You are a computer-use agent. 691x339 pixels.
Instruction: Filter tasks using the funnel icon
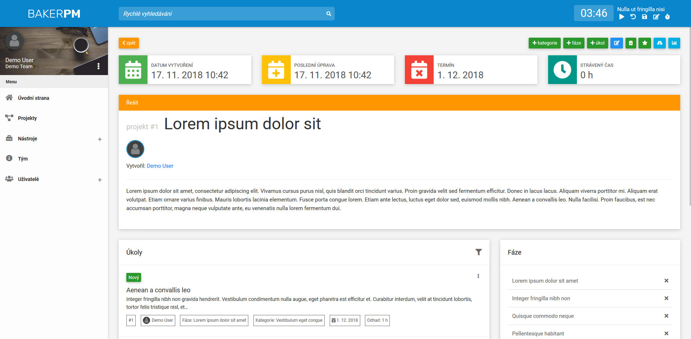478,252
